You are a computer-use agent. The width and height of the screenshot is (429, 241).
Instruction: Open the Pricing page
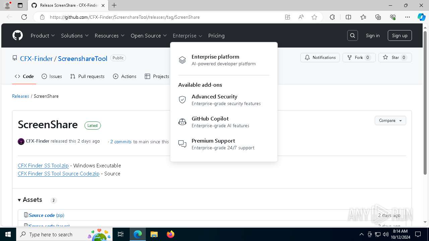[216, 35]
